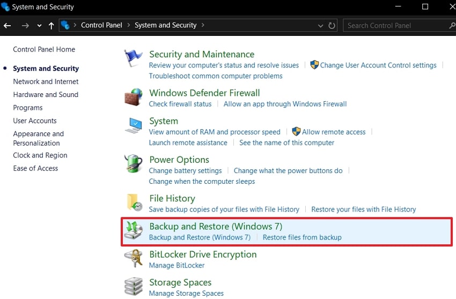The image size is (456, 299).
Task: Open the recent locations dropdown arrow
Action: coord(39,26)
